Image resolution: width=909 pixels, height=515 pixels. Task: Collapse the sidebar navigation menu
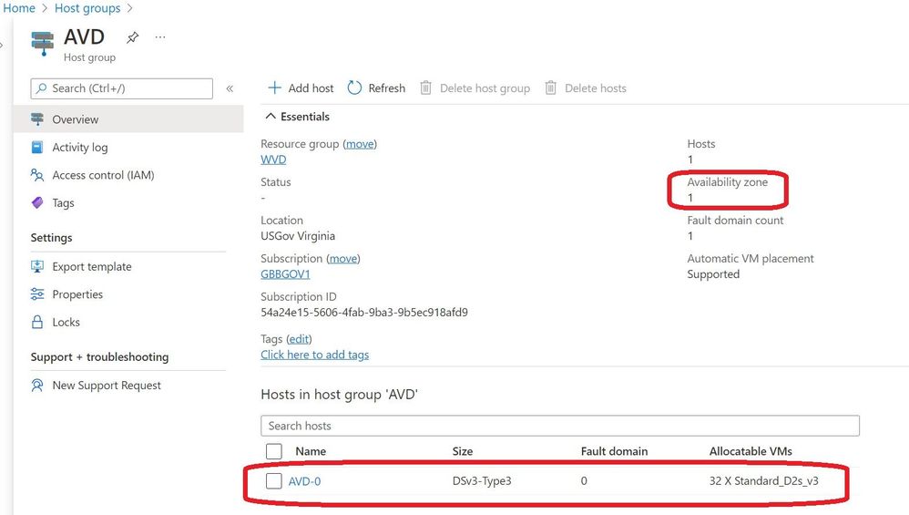coord(230,88)
